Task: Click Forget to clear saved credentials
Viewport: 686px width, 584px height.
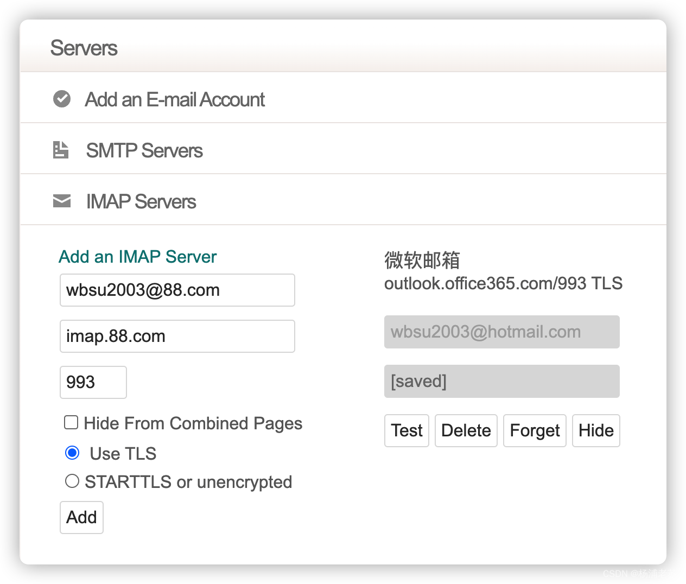Action: [535, 430]
